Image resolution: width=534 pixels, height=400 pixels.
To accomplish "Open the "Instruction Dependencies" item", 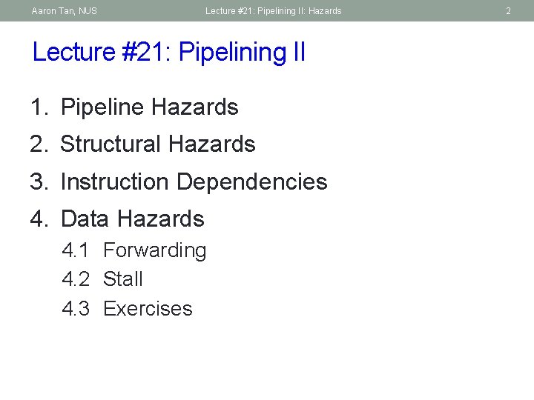I will (194, 181).
